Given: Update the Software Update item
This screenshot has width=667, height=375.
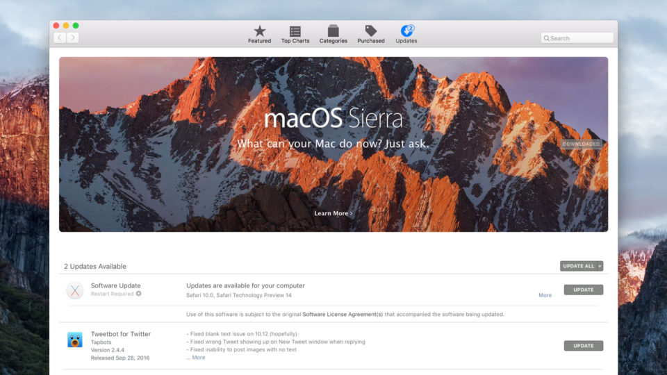Looking at the screenshot, I should click(583, 290).
